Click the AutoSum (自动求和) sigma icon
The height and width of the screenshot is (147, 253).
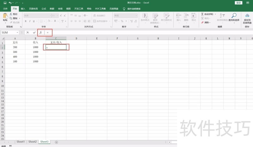(x=202, y=14)
